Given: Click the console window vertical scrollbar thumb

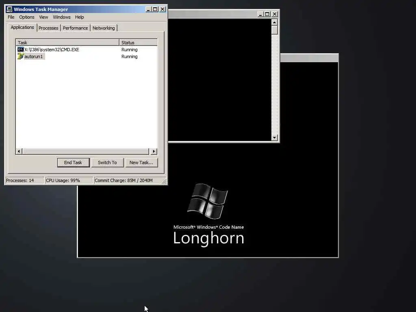Looking at the screenshot, I should 275,30.
